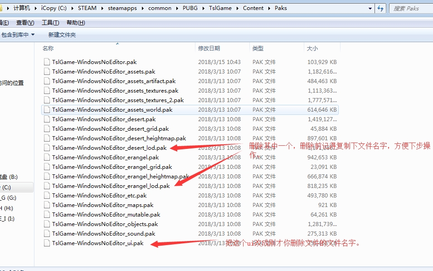Screen dimensions: 433x271
Task: Expand the arrow after 计算机 in the address bar
Action: (x=36, y=8)
